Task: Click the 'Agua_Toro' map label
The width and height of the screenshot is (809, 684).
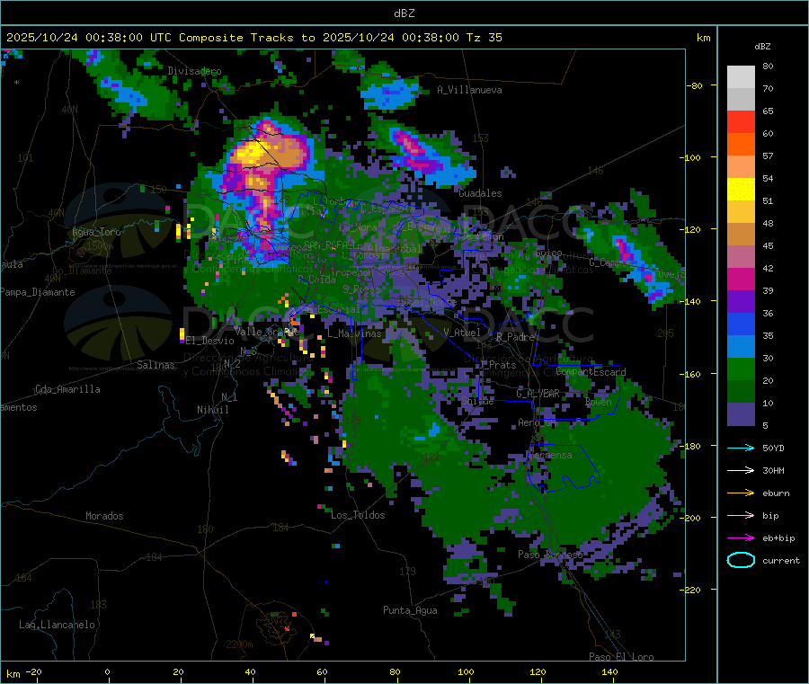Action: (96, 232)
